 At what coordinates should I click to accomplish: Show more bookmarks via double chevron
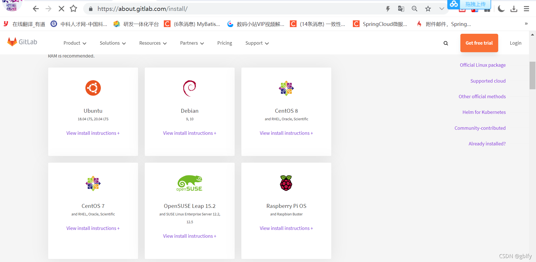(526, 24)
